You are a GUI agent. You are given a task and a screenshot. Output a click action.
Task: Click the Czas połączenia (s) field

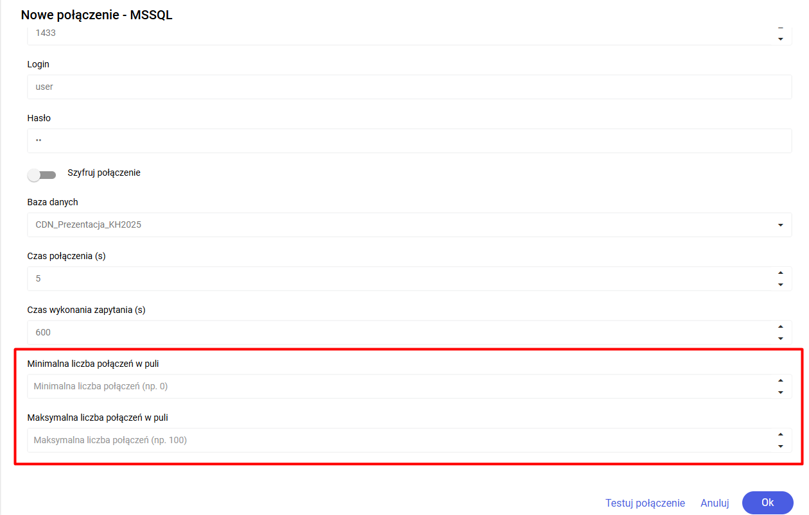click(x=409, y=279)
